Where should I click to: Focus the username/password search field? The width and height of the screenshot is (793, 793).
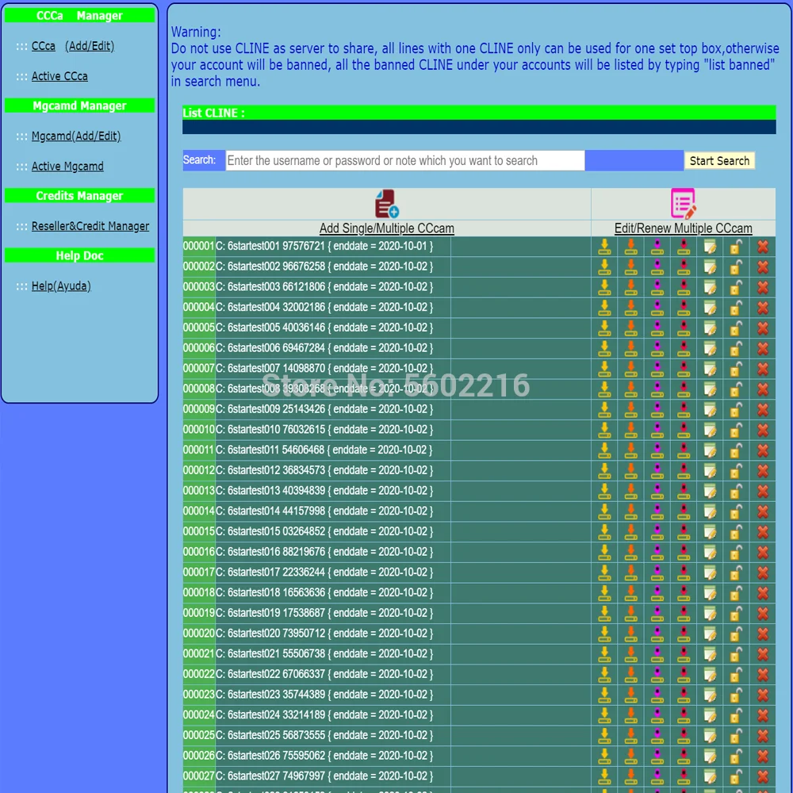tap(405, 160)
